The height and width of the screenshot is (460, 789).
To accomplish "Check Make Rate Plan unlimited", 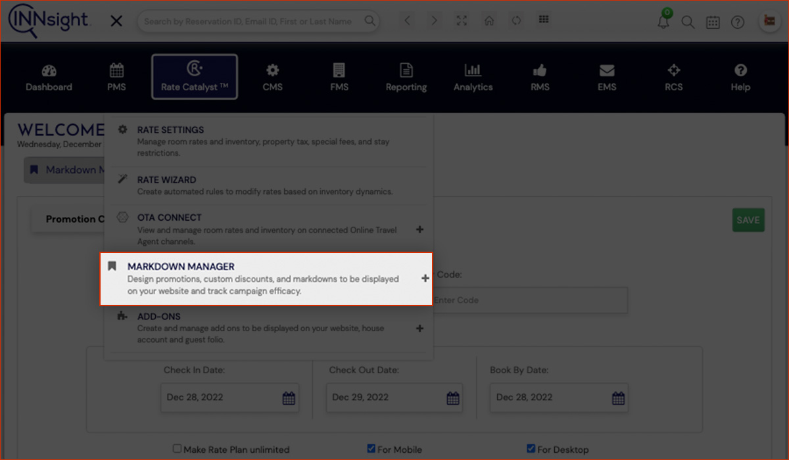I will coord(177,449).
